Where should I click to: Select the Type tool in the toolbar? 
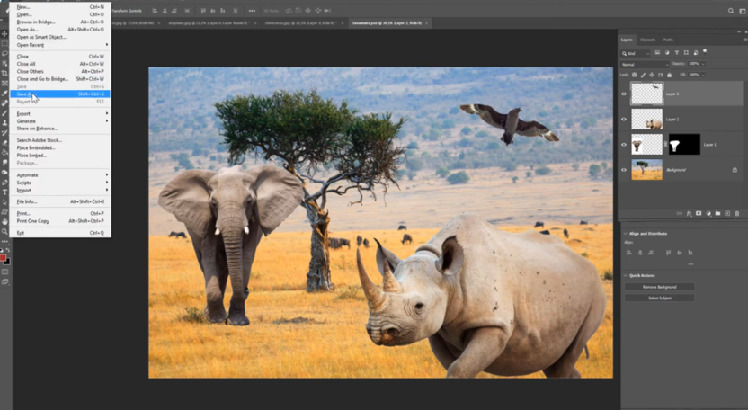point(4,192)
